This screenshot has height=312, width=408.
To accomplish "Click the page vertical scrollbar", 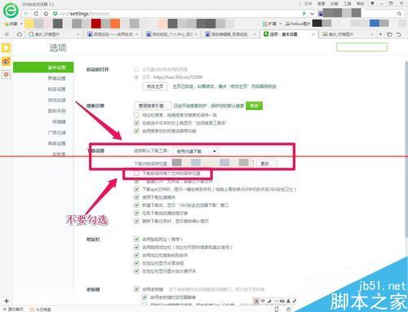I will point(406,149).
